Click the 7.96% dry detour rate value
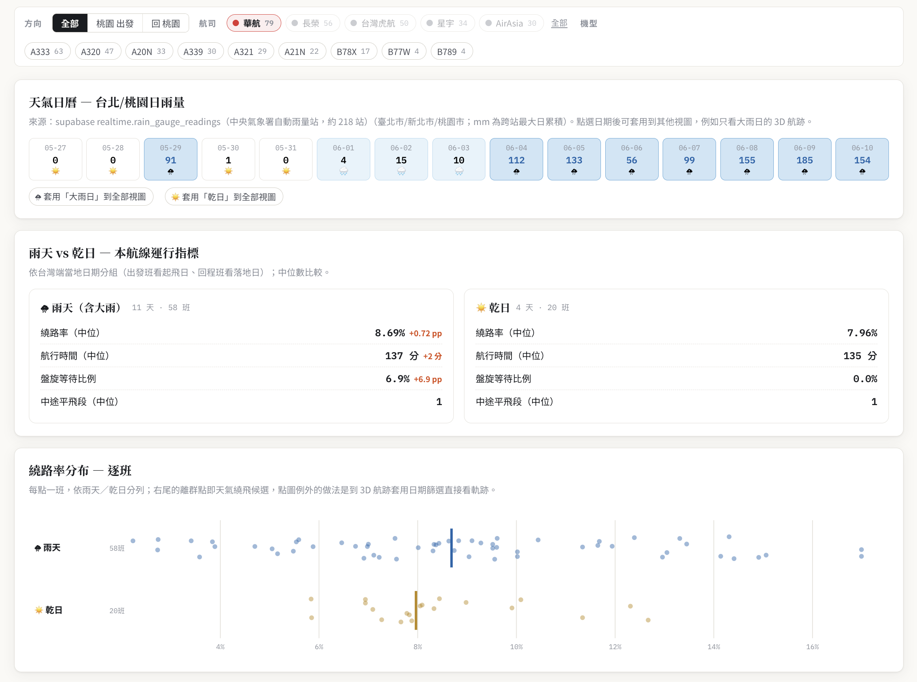This screenshot has width=917, height=682. (862, 333)
